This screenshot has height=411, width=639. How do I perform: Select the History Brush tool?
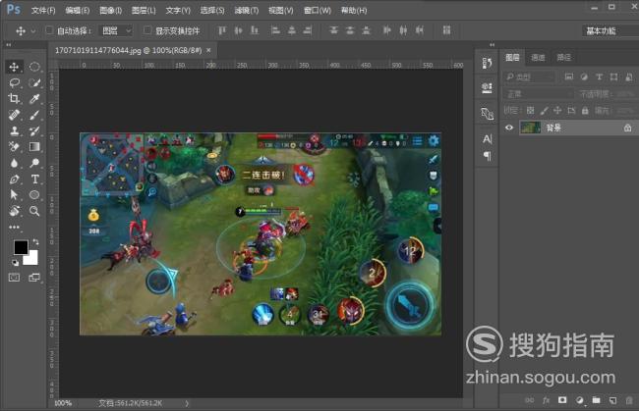[x=34, y=130]
